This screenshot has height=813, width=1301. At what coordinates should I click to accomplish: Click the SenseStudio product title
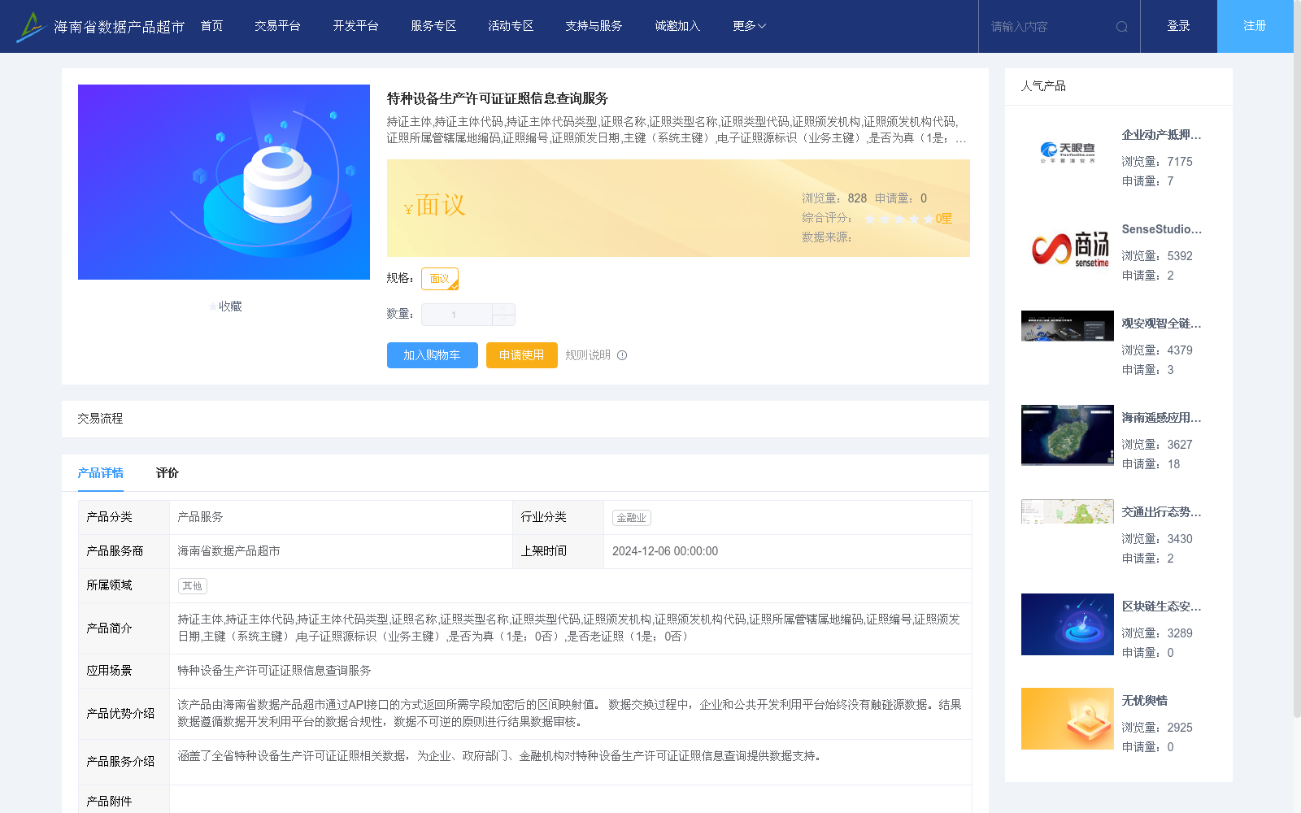(1161, 229)
